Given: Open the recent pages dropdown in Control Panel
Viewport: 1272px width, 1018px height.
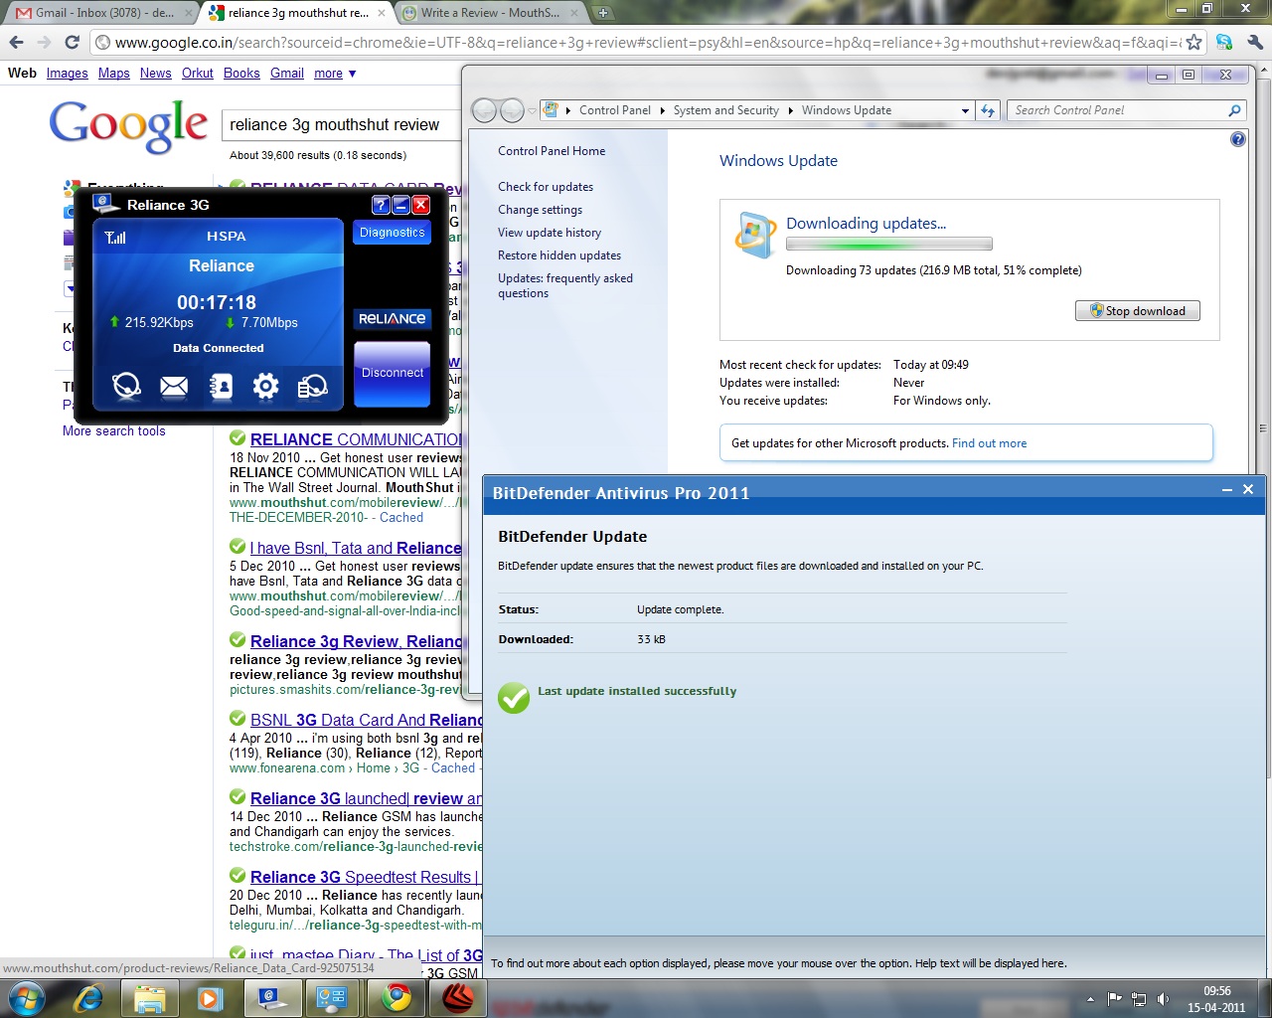Looking at the screenshot, I should click(532, 110).
